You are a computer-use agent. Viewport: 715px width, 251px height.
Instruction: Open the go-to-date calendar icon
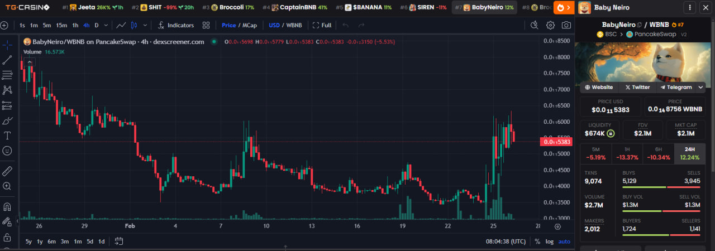[x=118, y=242]
